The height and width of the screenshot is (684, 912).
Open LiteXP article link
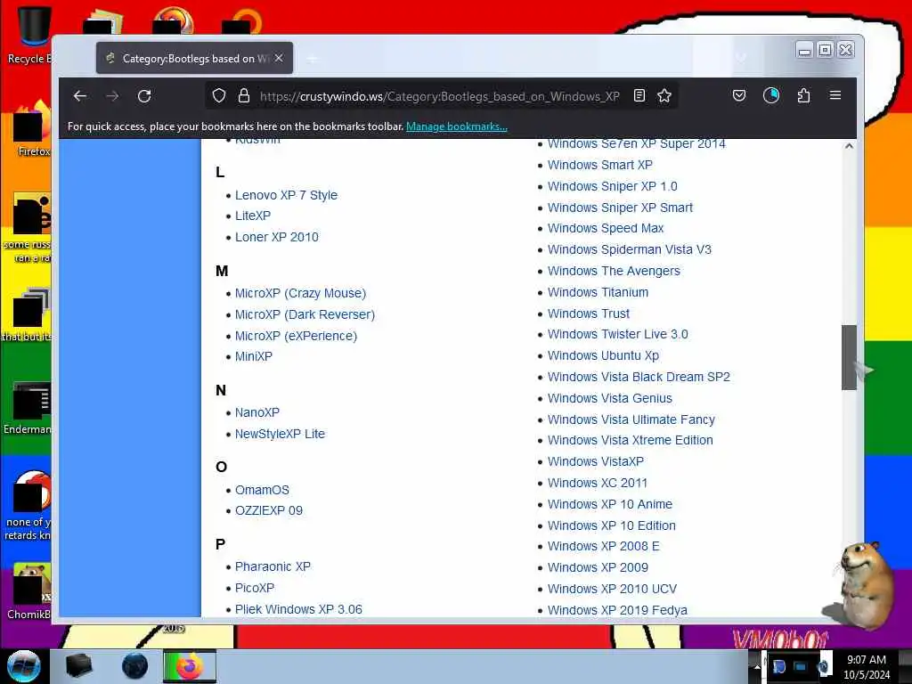(253, 216)
